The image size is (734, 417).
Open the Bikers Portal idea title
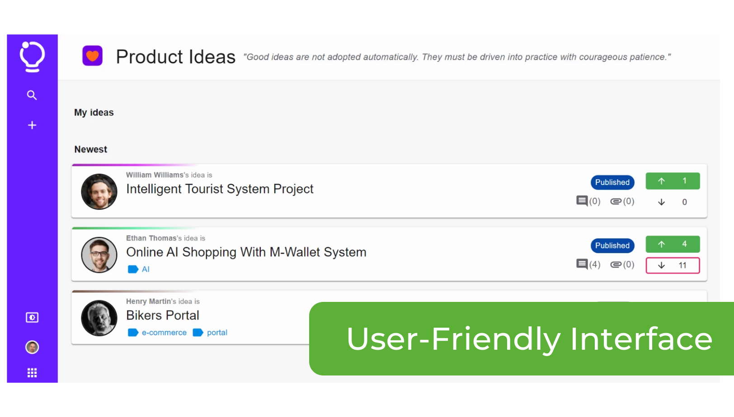point(163,315)
